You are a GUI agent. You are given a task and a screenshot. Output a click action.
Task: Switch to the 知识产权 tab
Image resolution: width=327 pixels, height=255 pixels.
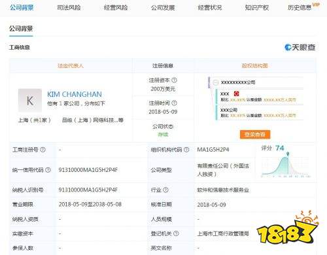tap(257, 7)
